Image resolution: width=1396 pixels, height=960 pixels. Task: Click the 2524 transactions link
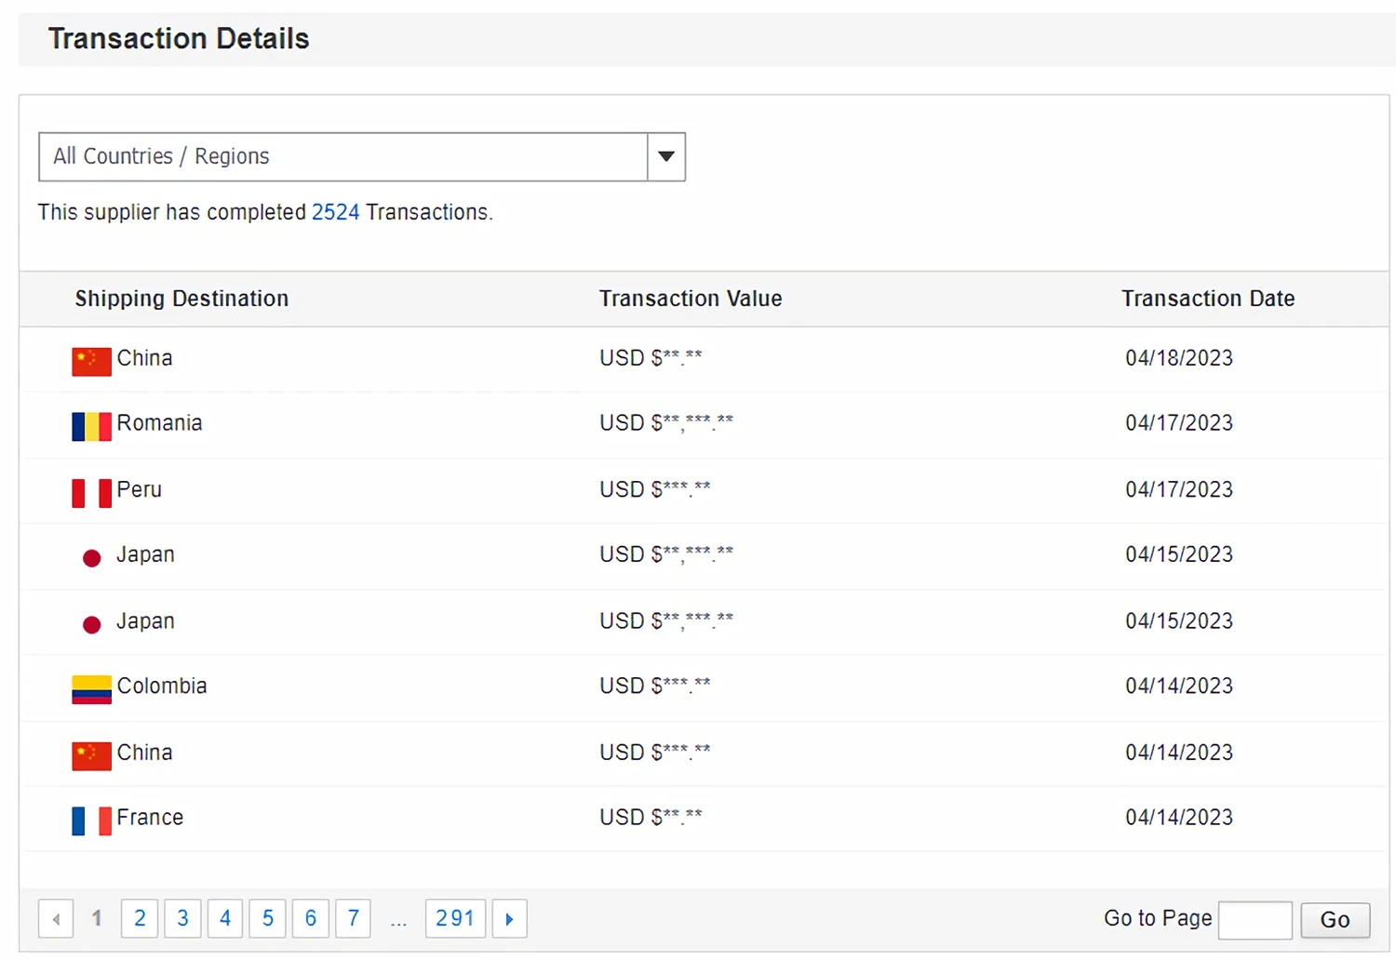(x=335, y=212)
